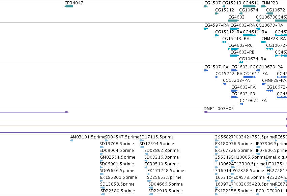Click the CG15212 gene label
This screenshot has width=287, height=196.
(225, 10)
